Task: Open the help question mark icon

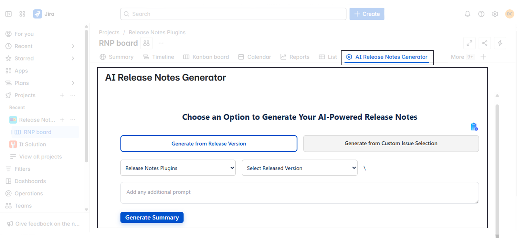Action: 481,14
